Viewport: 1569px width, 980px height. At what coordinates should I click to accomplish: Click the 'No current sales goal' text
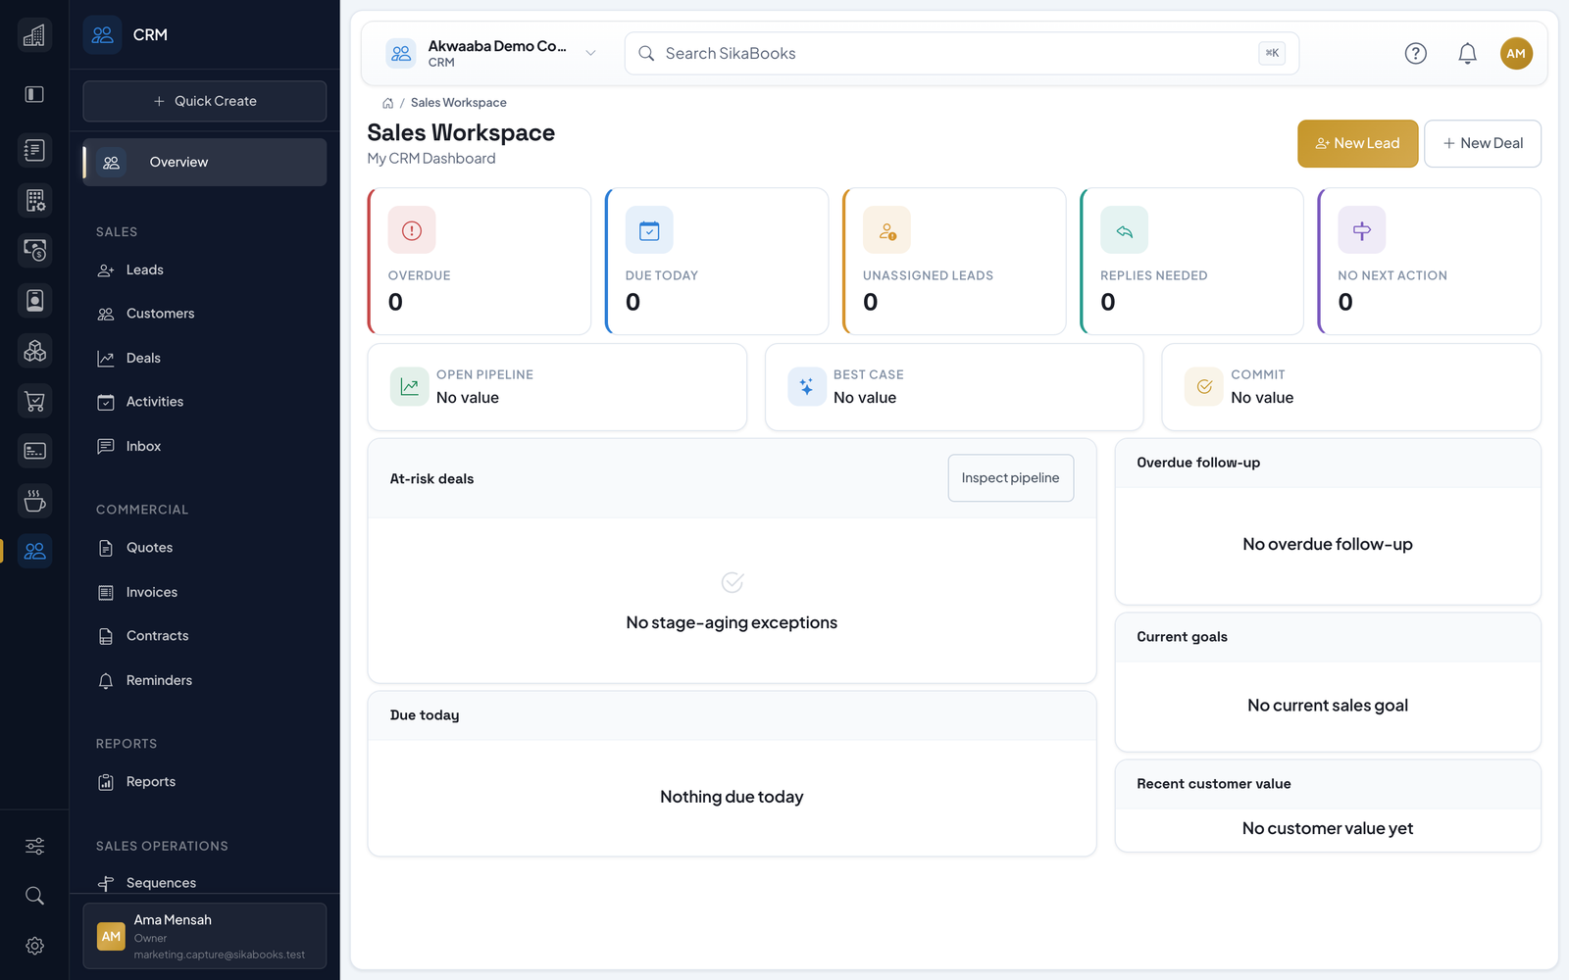(x=1328, y=706)
